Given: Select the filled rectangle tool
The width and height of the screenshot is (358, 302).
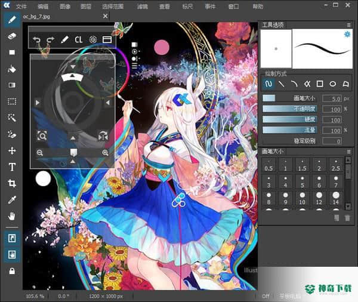Looking at the screenshot, I should [x=12, y=53].
